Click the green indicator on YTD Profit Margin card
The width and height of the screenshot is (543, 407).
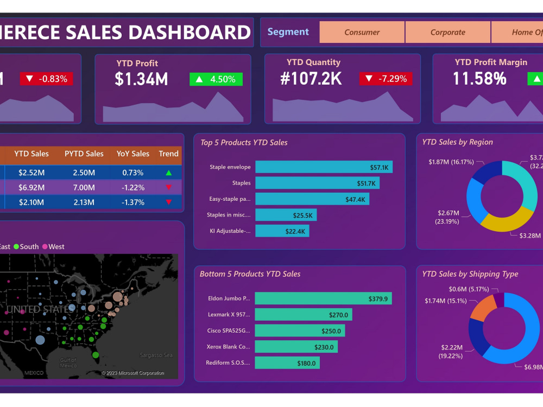coord(537,80)
